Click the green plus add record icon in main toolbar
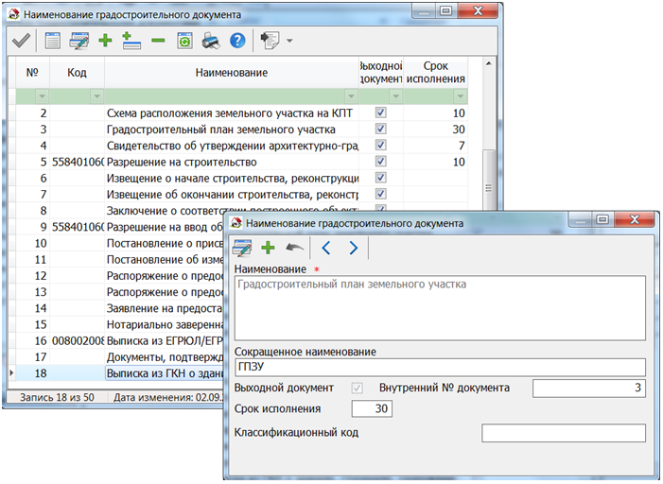 [x=105, y=41]
